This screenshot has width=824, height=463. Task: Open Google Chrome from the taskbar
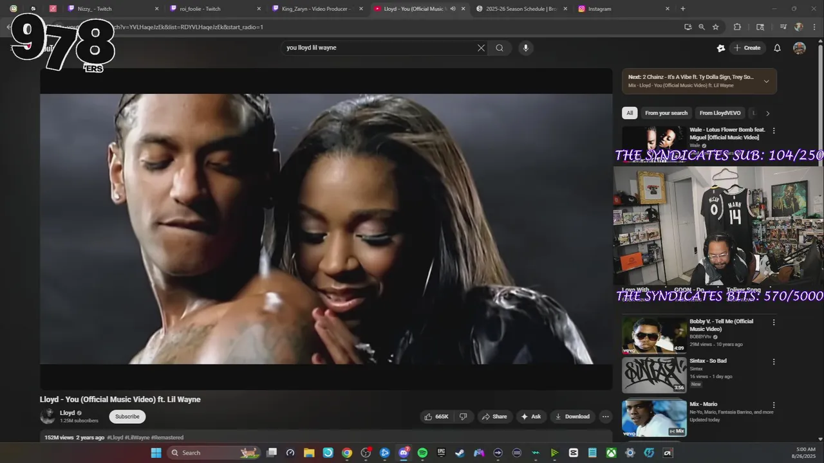[347, 453]
